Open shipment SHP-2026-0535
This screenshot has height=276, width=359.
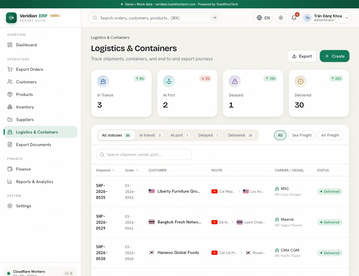[x=102, y=191]
